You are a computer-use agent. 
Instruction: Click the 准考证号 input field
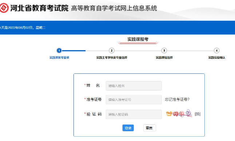(134, 100)
